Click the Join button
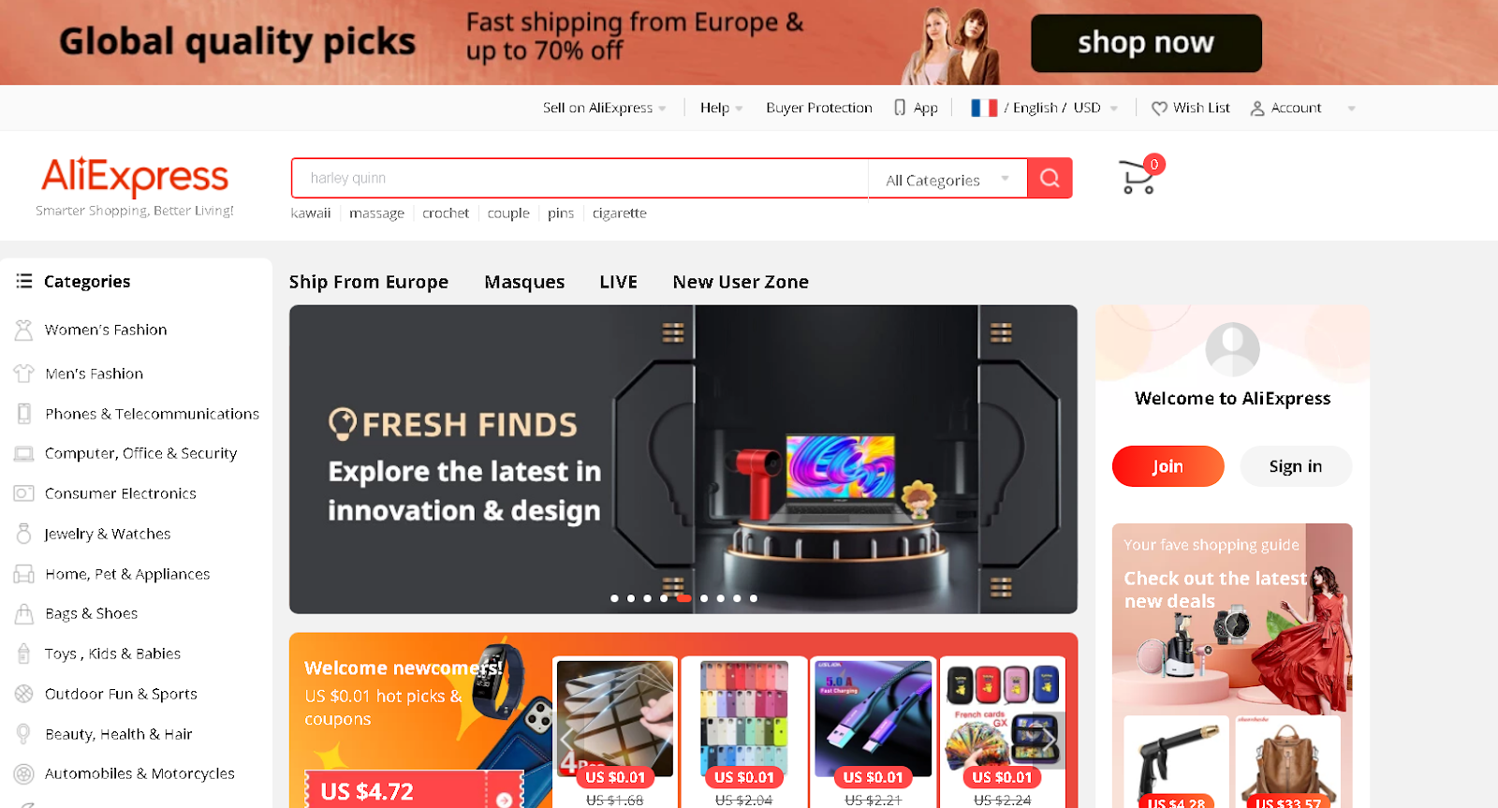The height and width of the screenshot is (808, 1498). [1168, 466]
